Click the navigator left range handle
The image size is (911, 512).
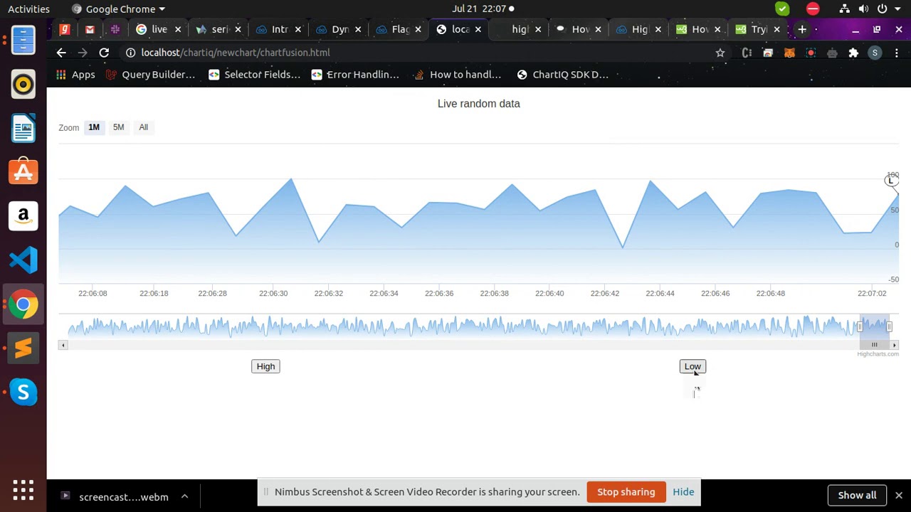point(860,326)
